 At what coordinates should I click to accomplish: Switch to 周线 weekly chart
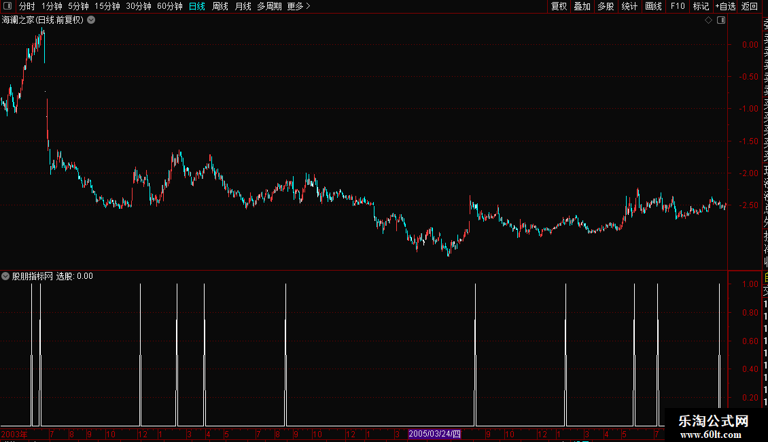pyautogui.click(x=220, y=6)
